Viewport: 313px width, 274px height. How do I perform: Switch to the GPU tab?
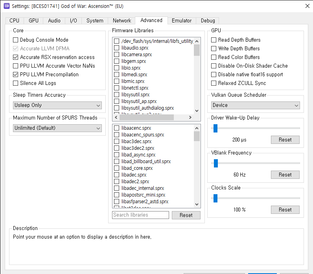pyautogui.click(x=33, y=20)
